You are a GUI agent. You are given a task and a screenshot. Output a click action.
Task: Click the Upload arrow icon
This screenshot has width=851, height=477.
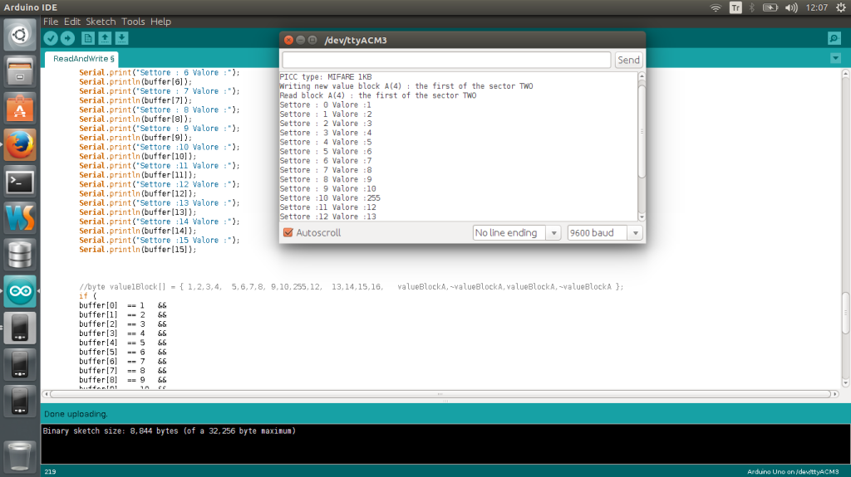click(x=67, y=38)
